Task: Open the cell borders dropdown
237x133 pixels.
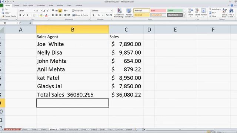Action: tap(37, 15)
